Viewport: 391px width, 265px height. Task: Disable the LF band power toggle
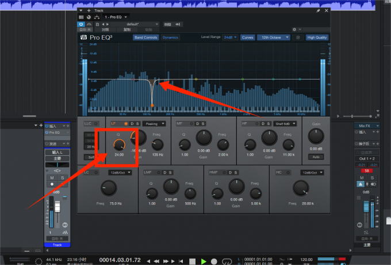coord(126,124)
